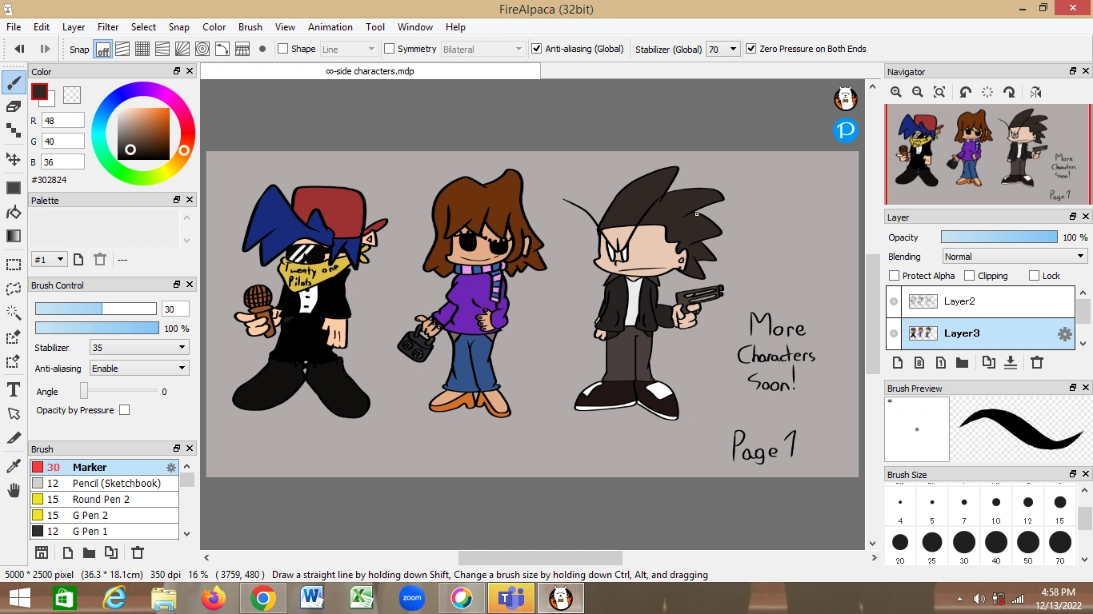The height and width of the screenshot is (614, 1093).
Task: Select the Eyedropper tool
Action: 13,464
